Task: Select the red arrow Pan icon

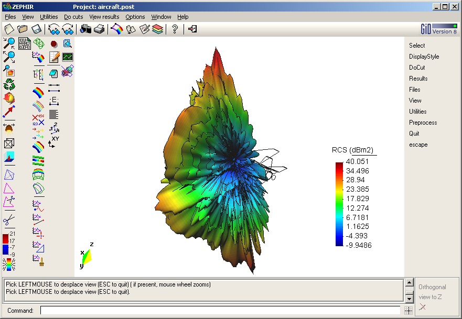Action: click(x=9, y=112)
